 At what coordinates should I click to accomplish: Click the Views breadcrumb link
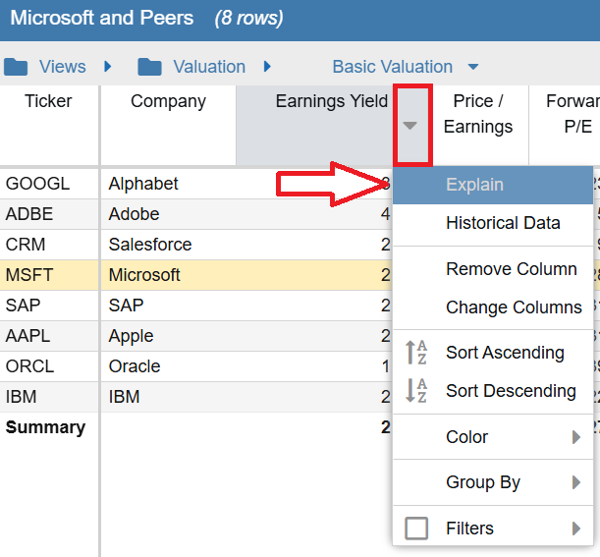(63, 67)
